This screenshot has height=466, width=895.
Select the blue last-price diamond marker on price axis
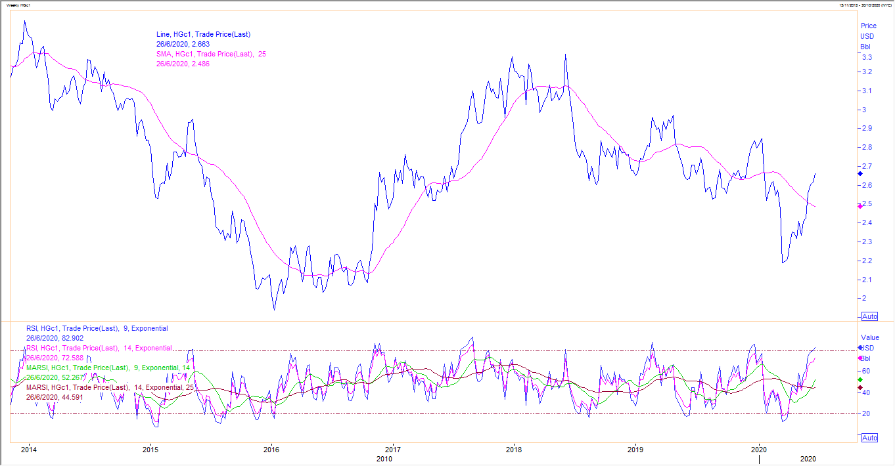click(x=861, y=173)
